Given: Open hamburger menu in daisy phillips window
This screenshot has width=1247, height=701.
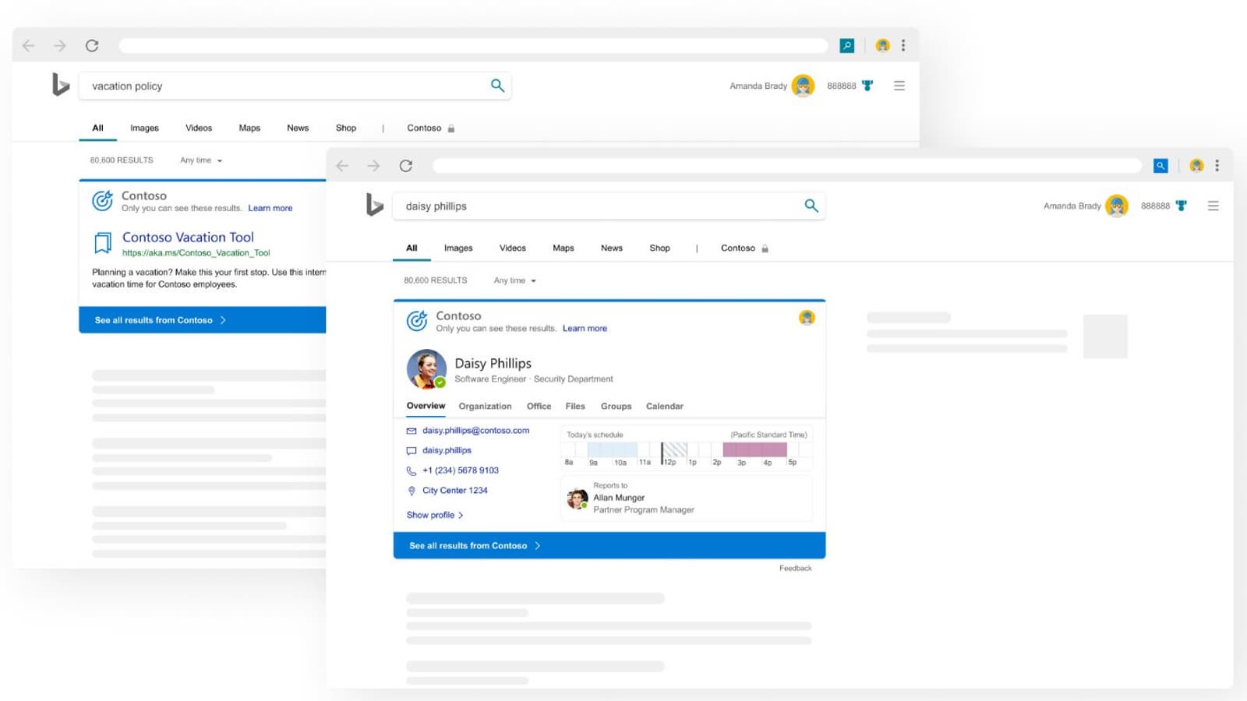Looking at the screenshot, I should coord(1213,206).
